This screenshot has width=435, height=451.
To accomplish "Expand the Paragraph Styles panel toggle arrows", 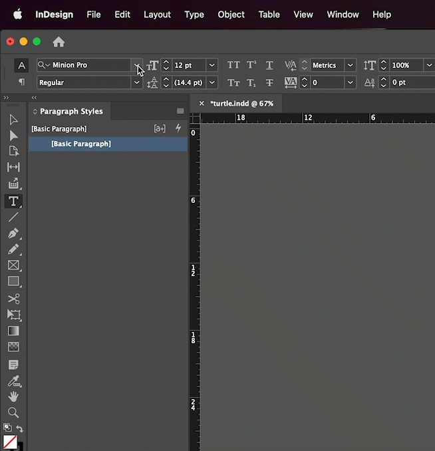I will click(x=35, y=111).
